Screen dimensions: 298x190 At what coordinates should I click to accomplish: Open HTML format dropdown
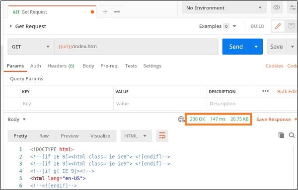[136, 136]
